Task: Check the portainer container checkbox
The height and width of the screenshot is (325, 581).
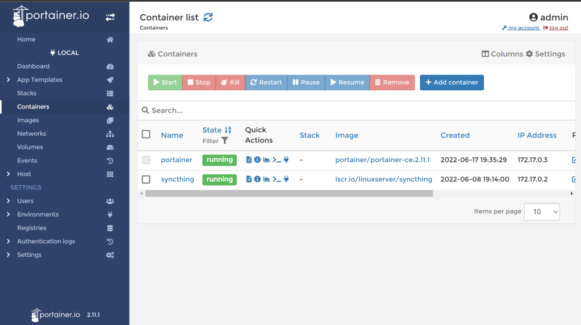Action: tap(146, 160)
